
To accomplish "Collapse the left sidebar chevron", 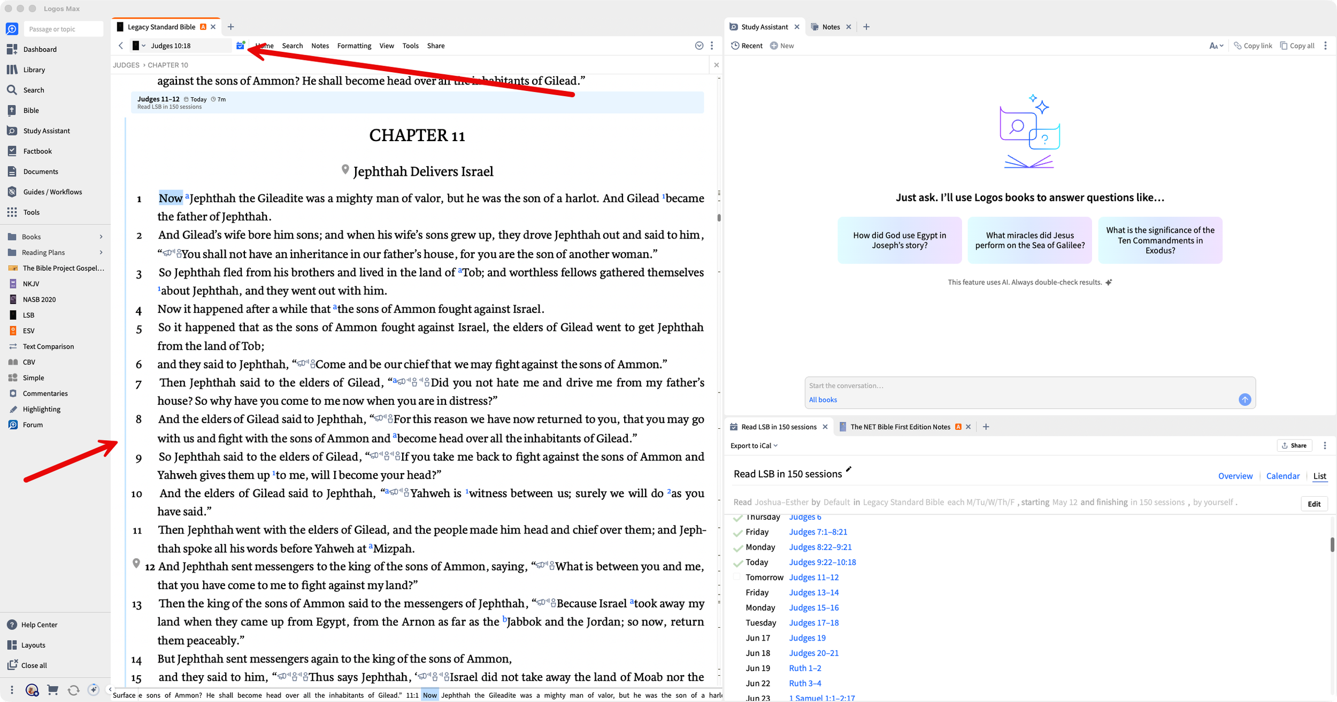I will point(110,690).
